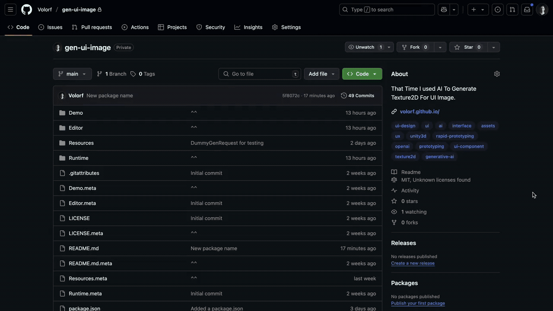Open the notifications inbox icon
The height and width of the screenshot is (311, 553).
[x=527, y=10]
